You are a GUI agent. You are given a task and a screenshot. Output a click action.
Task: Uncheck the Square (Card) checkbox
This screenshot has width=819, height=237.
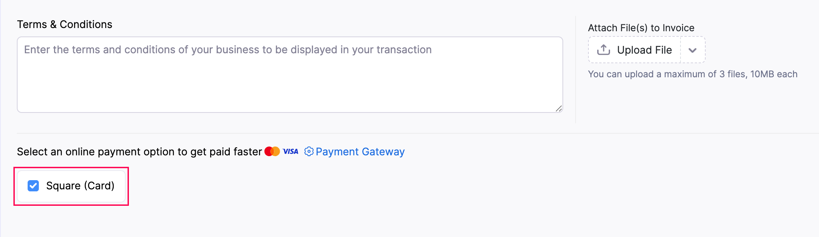[33, 186]
